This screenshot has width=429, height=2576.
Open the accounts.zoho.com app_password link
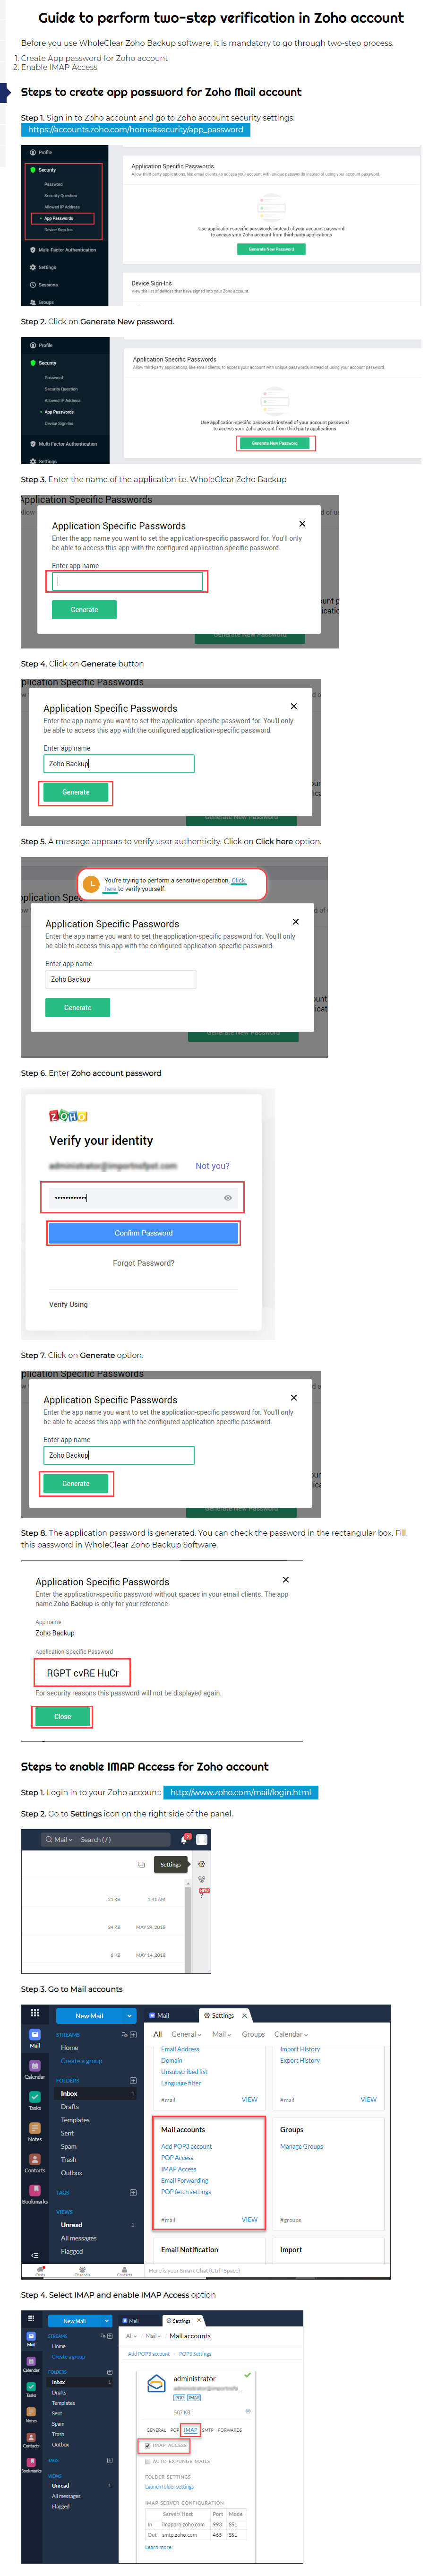click(135, 129)
